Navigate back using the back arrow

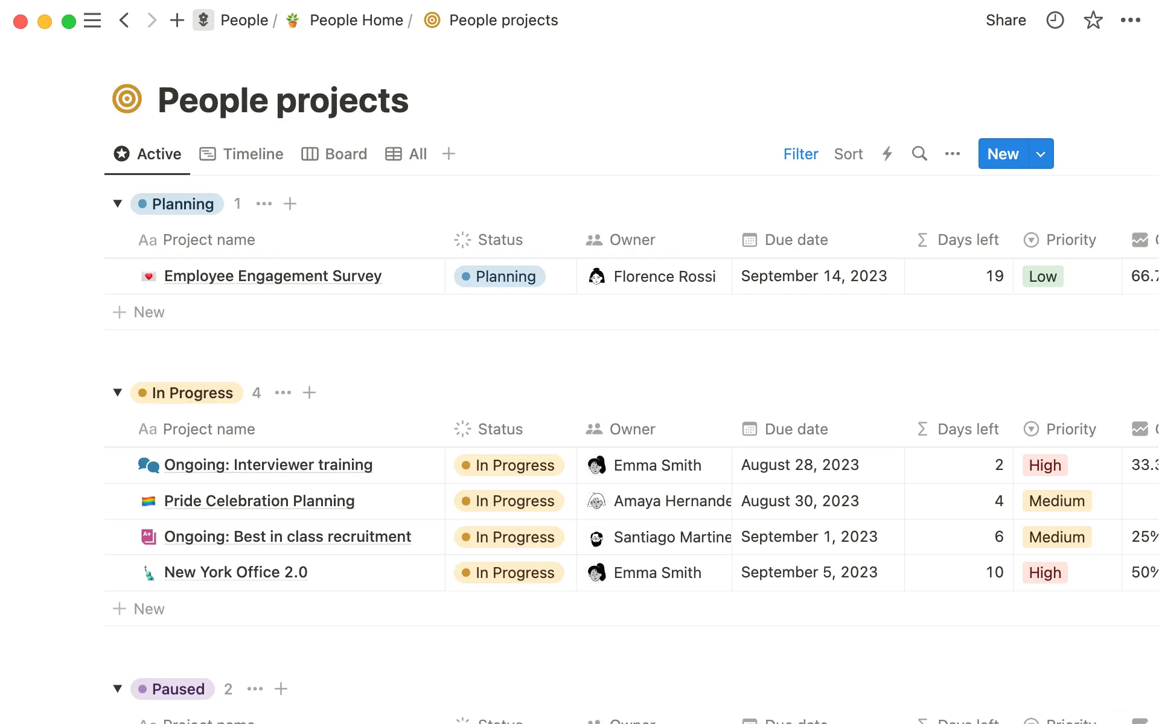pos(124,20)
